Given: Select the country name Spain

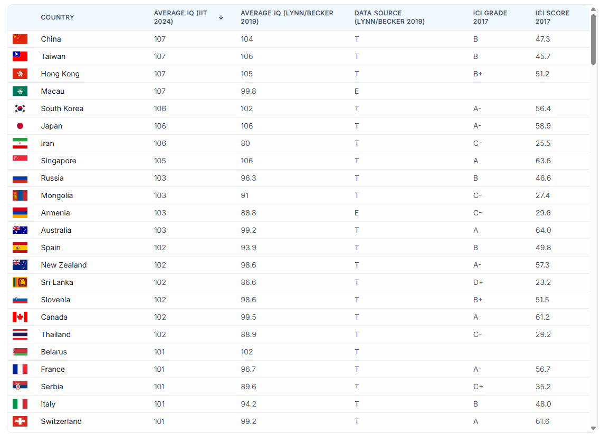Looking at the screenshot, I should pos(51,248).
